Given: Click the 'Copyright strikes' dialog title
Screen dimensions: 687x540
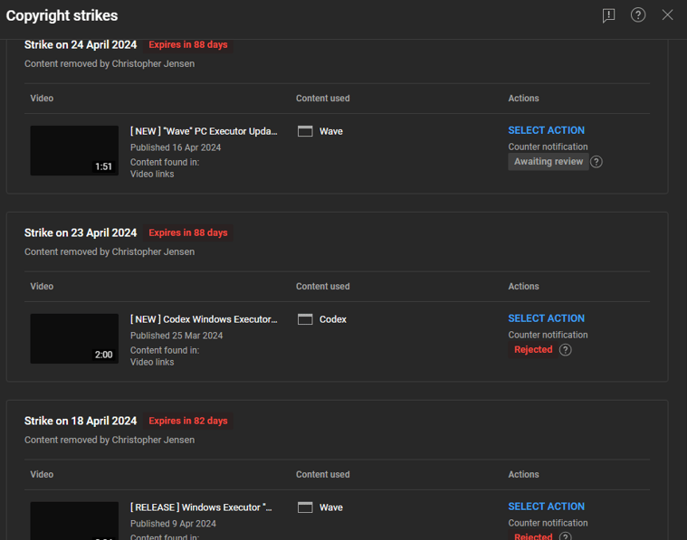Looking at the screenshot, I should [x=62, y=15].
